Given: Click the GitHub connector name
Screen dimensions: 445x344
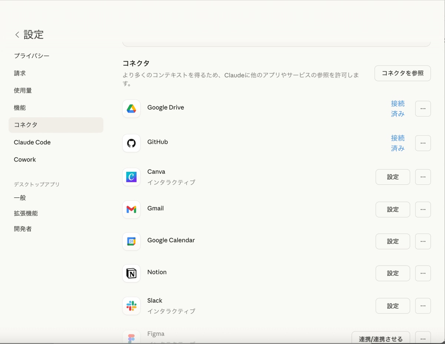Looking at the screenshot, I should 158,142.
